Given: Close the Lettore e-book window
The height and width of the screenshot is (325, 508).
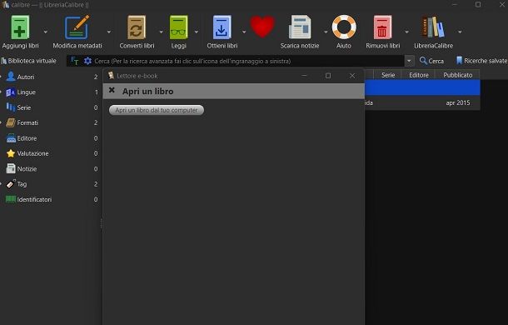Looking at the screenshot, I should [x=352, y=76].
